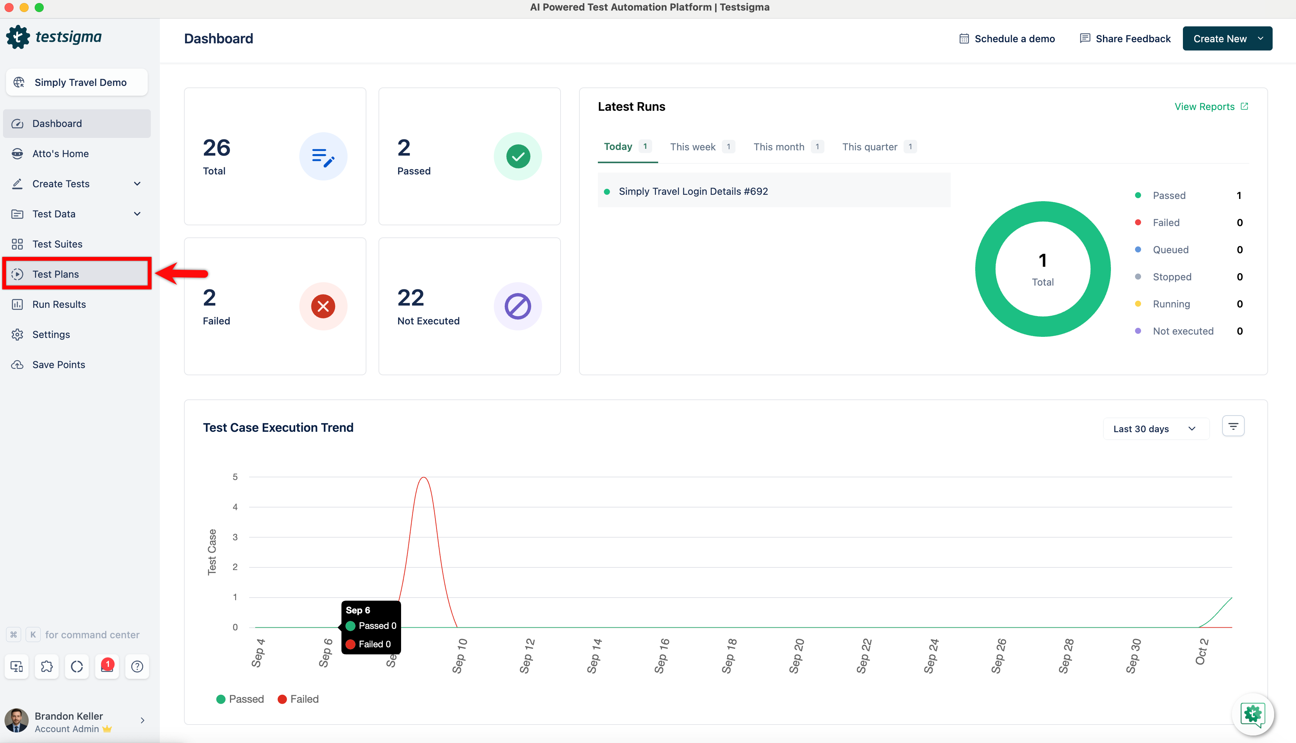Switch to This week tab
This screenshot has height=743, width=1296.
[692, 147]
